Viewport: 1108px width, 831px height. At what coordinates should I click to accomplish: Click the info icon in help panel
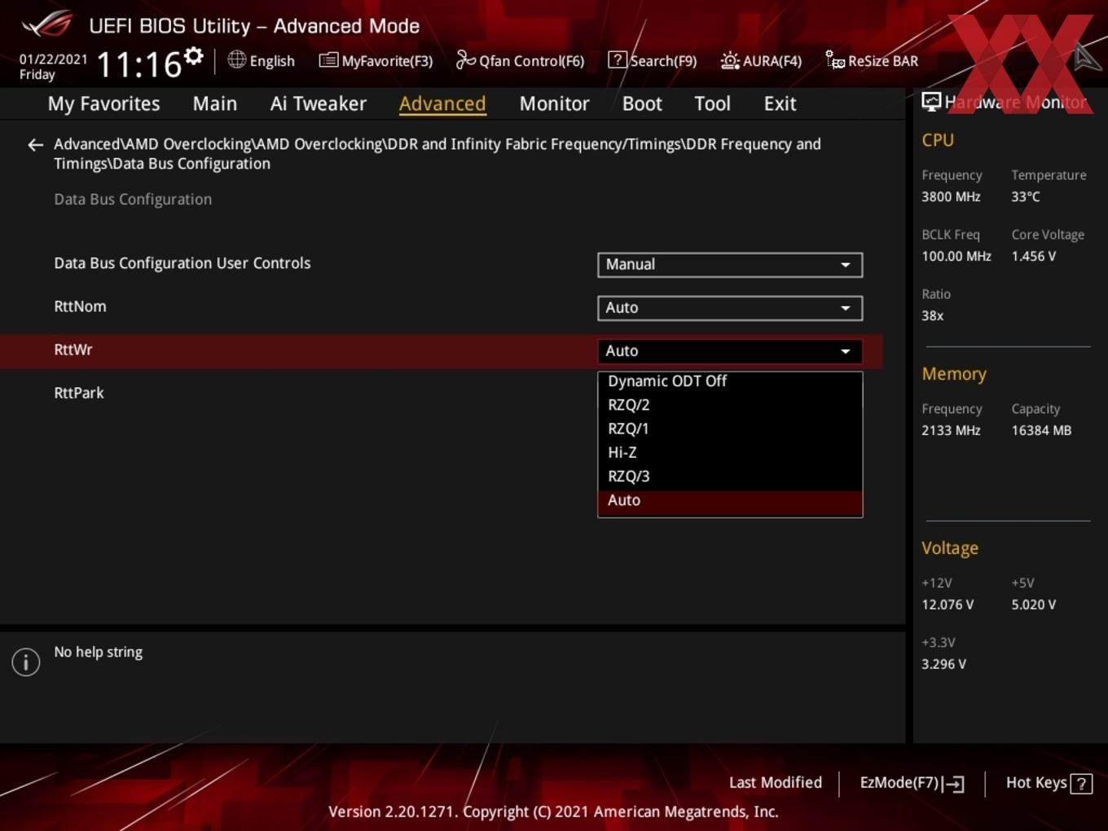pyautogui.click(x=26, y=662)
